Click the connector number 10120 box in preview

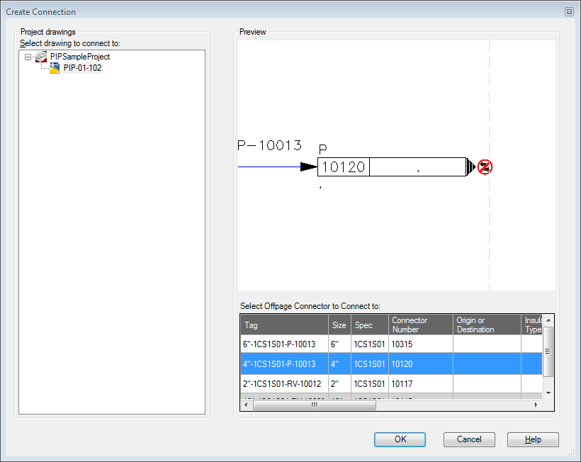(344, 167)
